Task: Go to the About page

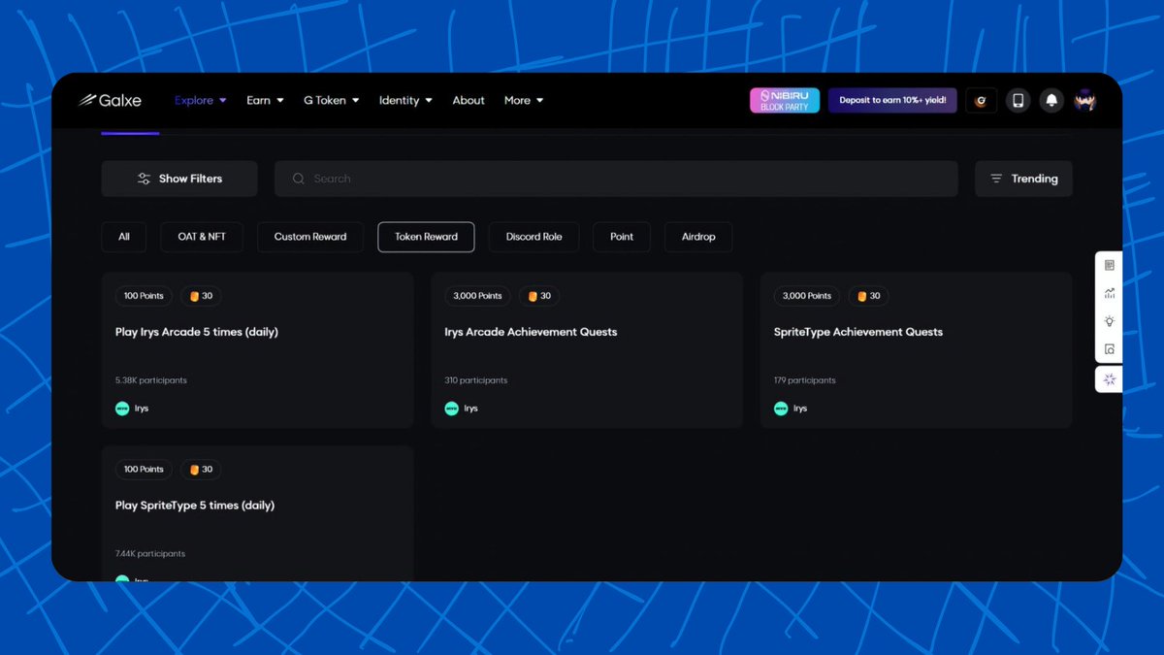Action: tap(469, 100)
